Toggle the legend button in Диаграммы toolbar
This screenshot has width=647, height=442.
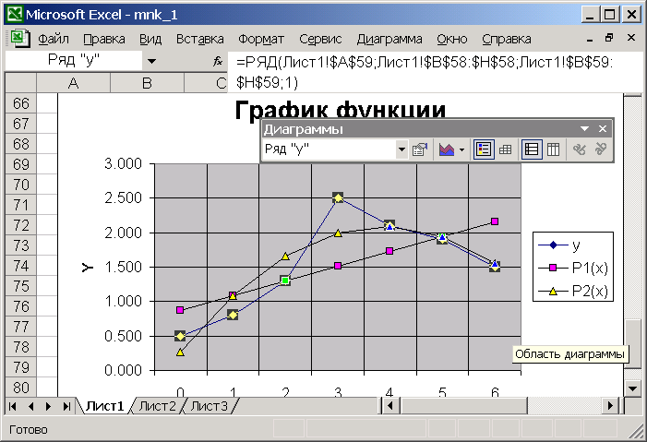click(484, 149)
